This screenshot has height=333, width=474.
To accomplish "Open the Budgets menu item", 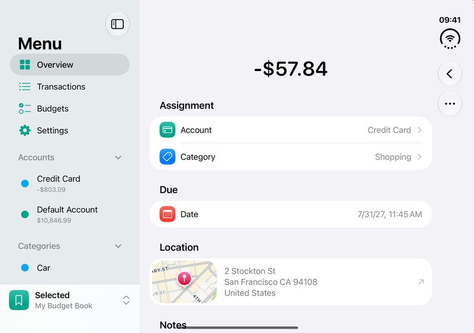I will coord(70,109).
